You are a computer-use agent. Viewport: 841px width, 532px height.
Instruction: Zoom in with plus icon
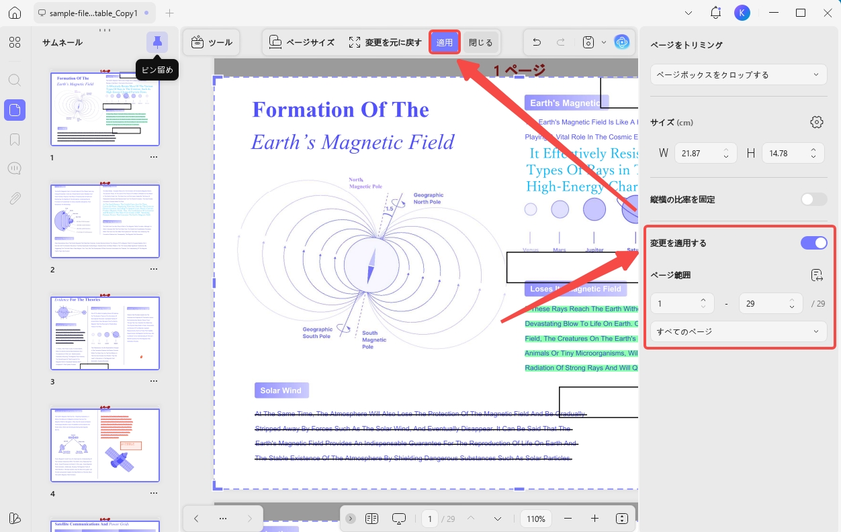tap(594, 519)
